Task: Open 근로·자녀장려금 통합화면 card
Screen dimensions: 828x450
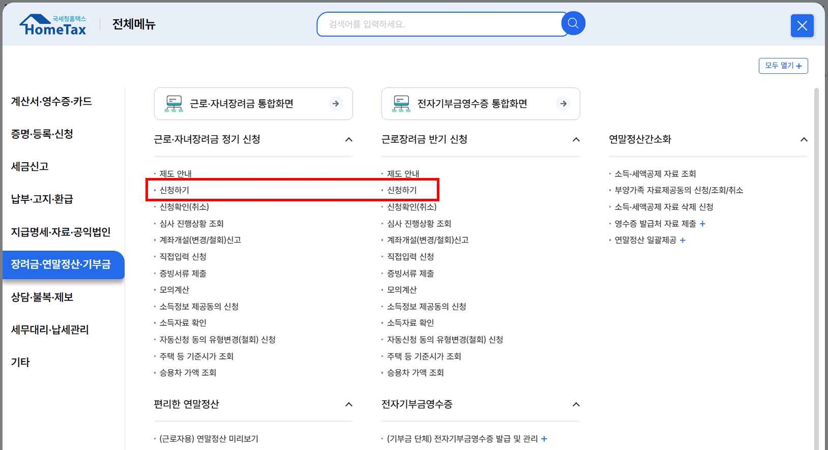Action: click(x=253, y=104)
